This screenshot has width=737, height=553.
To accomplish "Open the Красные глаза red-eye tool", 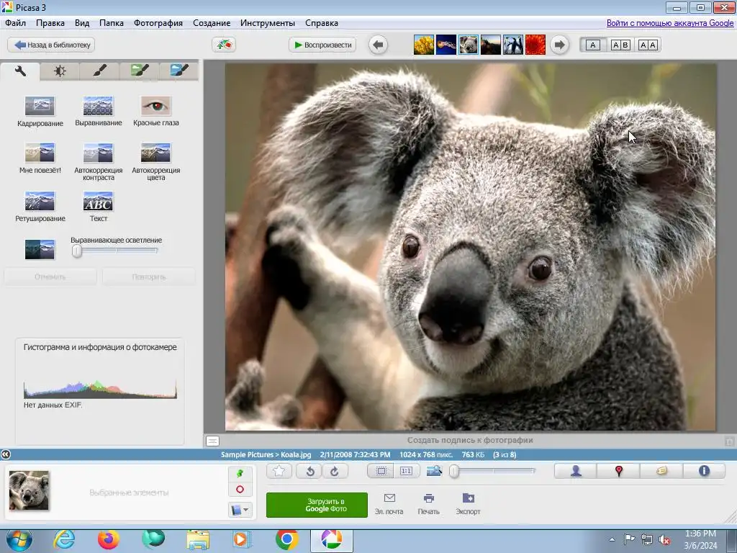I will pyautogui.click(x=155, y=107).
